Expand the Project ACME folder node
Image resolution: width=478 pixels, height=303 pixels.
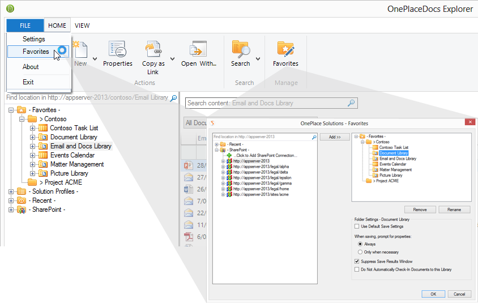click(22, 182)
